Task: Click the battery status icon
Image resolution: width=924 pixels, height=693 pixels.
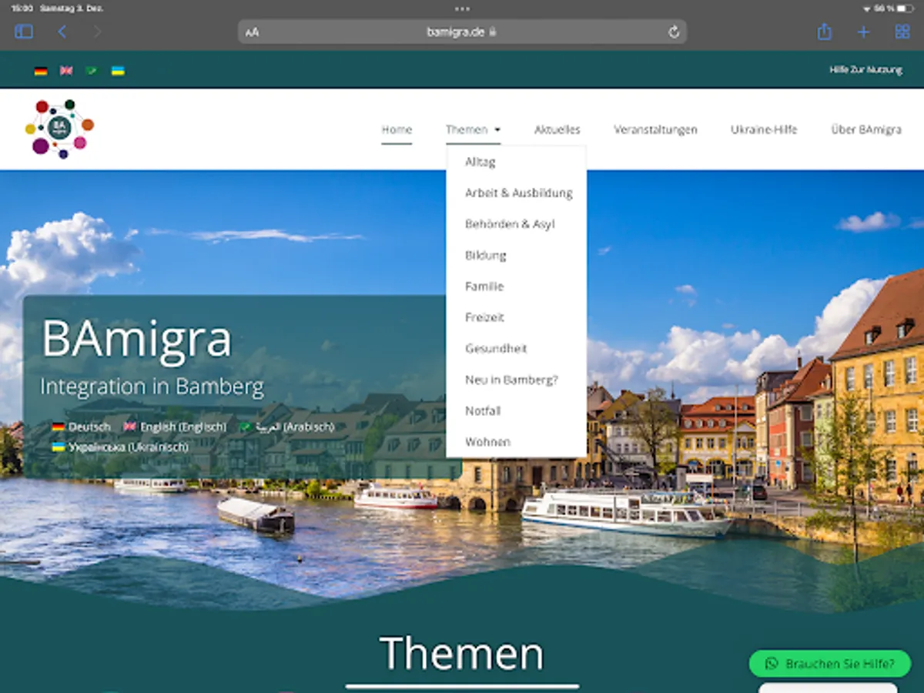Action: click(905, 8)
